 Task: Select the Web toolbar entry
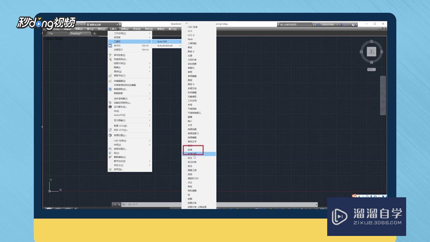pos(199,39)
